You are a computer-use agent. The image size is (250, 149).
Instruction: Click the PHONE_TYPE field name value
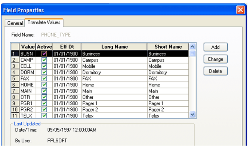coord(56,35)
